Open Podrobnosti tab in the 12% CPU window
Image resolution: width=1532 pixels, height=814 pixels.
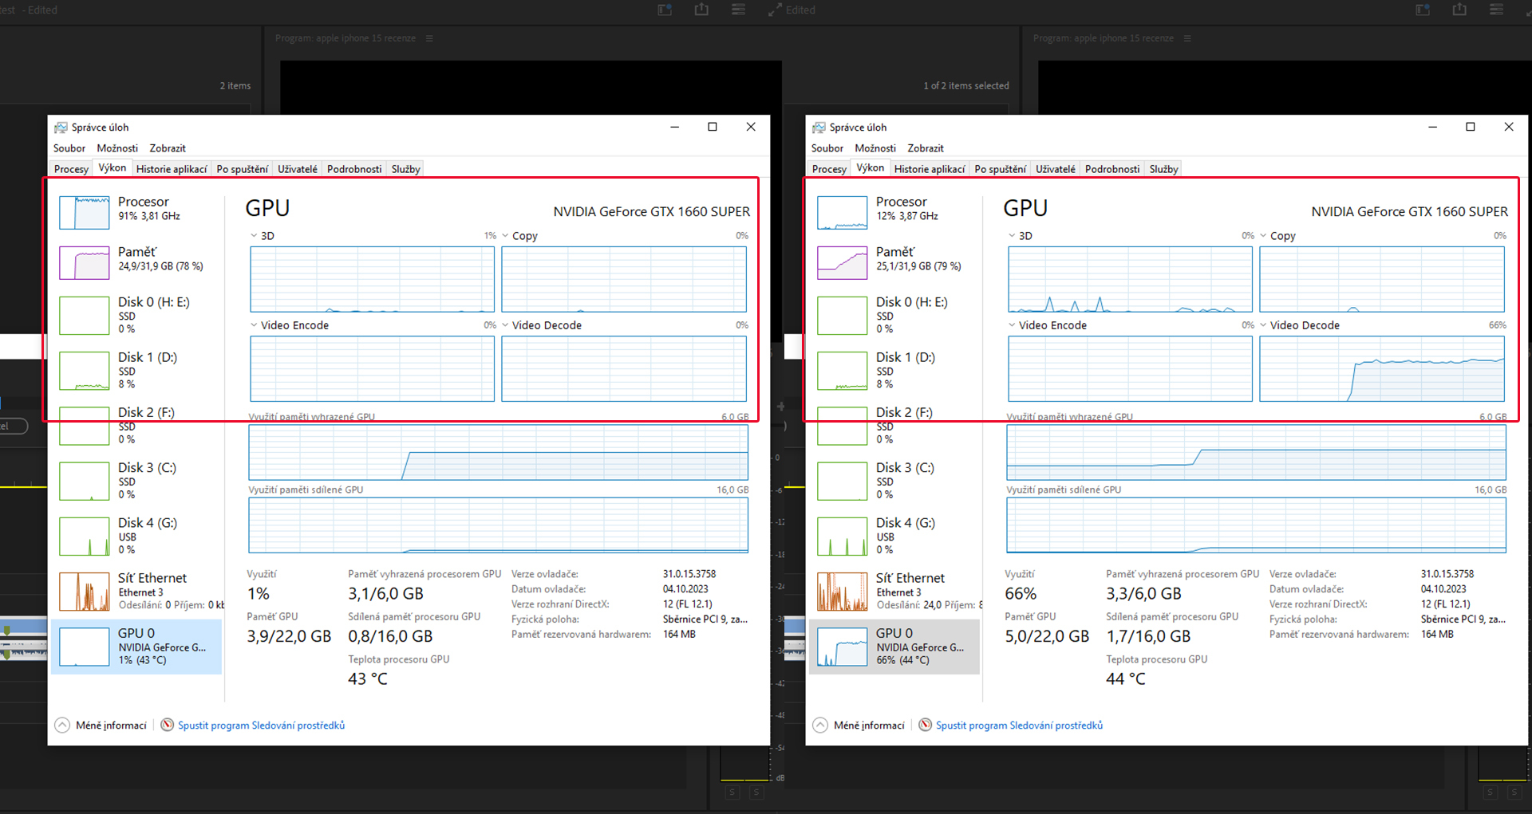pos(1111,169)
